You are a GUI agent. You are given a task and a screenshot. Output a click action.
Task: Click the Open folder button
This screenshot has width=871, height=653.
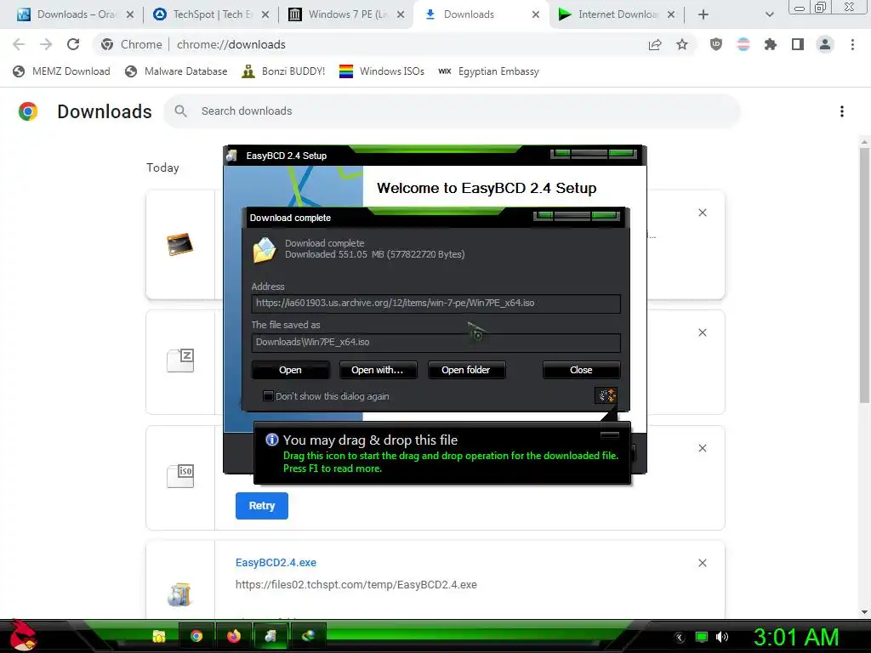pyautogui.click(x=465, y=370)
